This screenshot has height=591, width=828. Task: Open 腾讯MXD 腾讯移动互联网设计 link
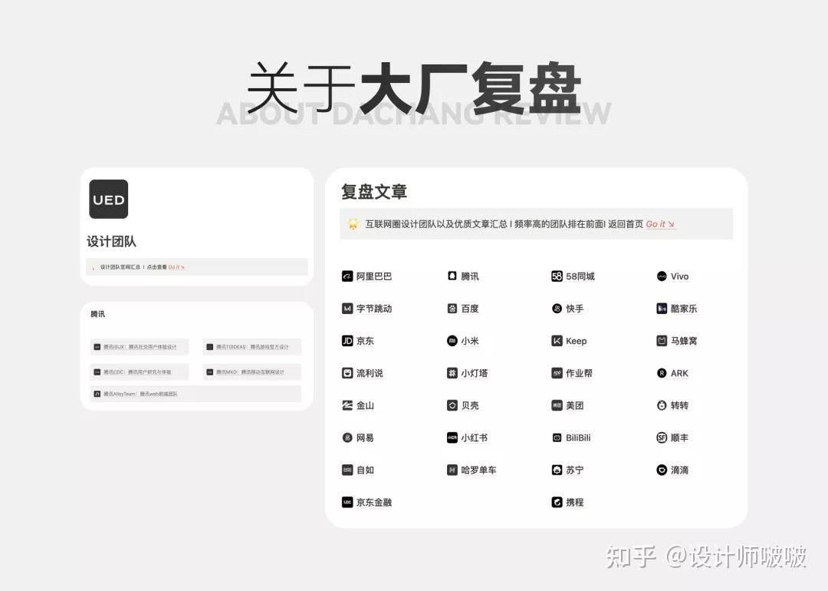[x=252, y=371]
